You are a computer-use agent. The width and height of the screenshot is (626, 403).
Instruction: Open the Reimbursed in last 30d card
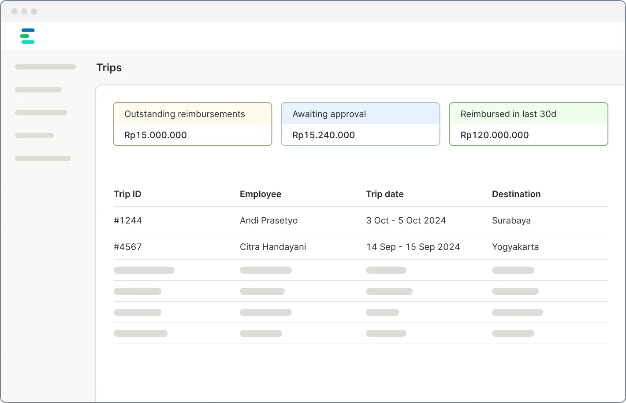pos(529,124)
